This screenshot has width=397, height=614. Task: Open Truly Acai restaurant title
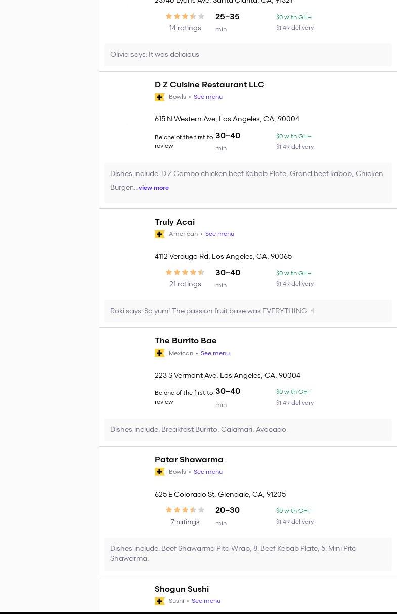pyautogui.click(x=174, y=222)
